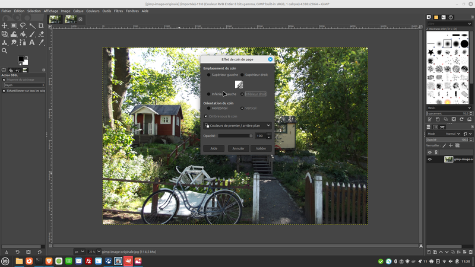Open Couleurs de premier / arrière-plan dropdown
Screen dimensions: 475x267
(237, 126)
